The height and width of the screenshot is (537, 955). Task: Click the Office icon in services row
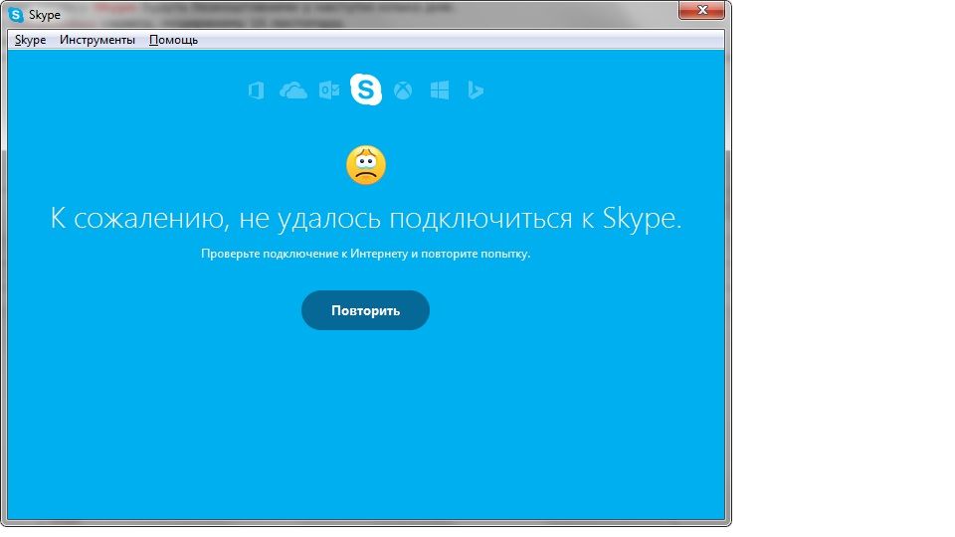click(257, 90)
